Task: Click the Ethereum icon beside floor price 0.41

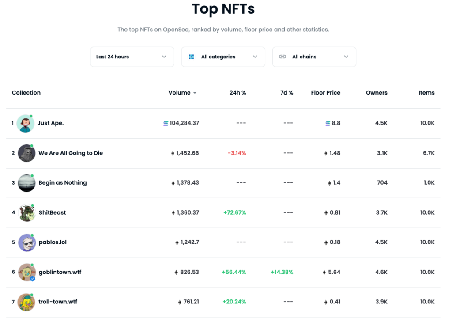Action: point(326,302)
